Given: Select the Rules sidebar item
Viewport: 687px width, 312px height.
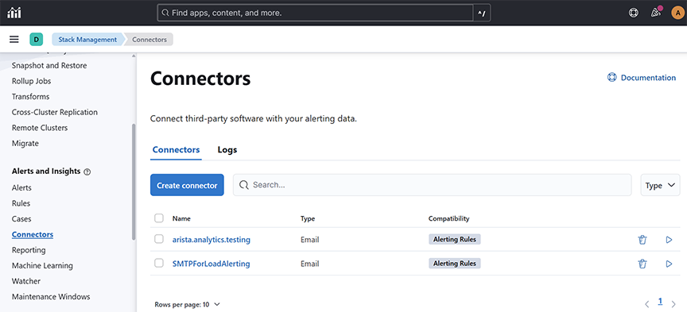Looking at the screenshot, I should [21, 203].
